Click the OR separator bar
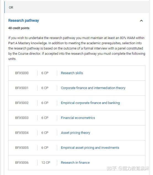 [77, 7]
